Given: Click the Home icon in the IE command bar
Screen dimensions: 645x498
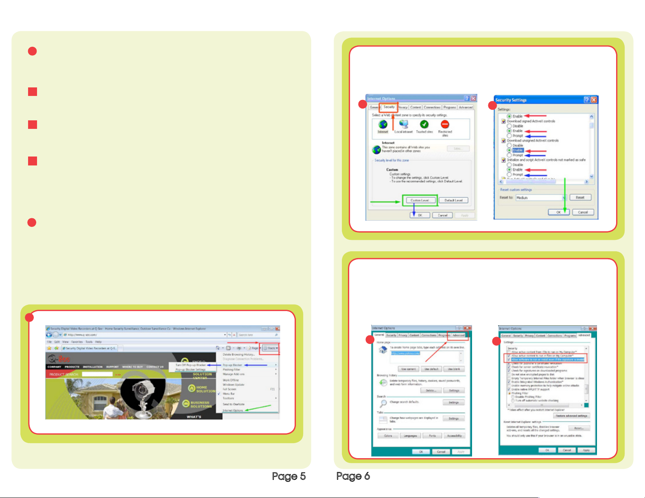Looking at the screenshot, I should 218,348.
